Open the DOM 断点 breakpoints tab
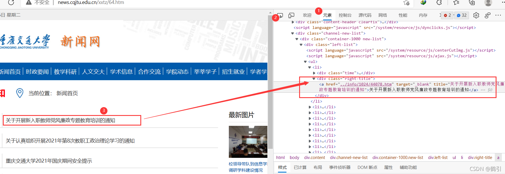The height and width of the screenshot is (174, 505). click(x=367, y=167)
